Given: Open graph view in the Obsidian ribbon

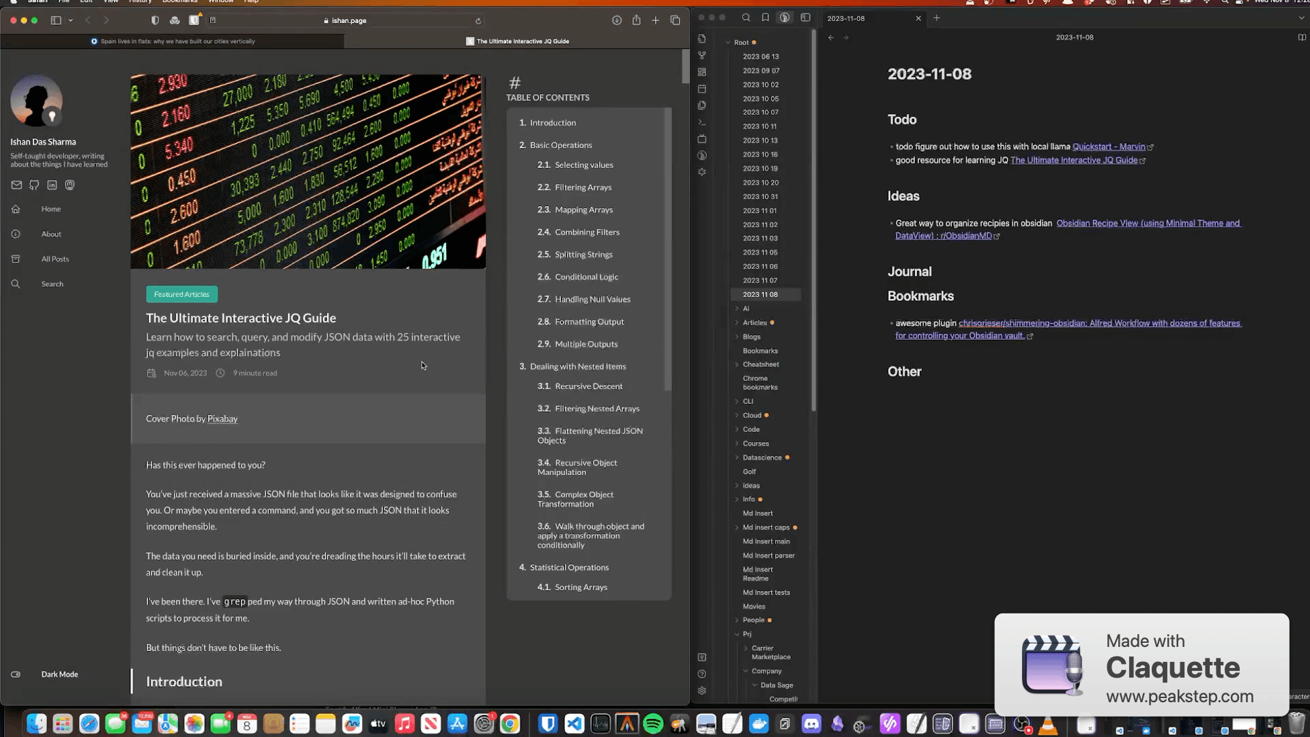Looking at the screenshot, I should point(702,55).
